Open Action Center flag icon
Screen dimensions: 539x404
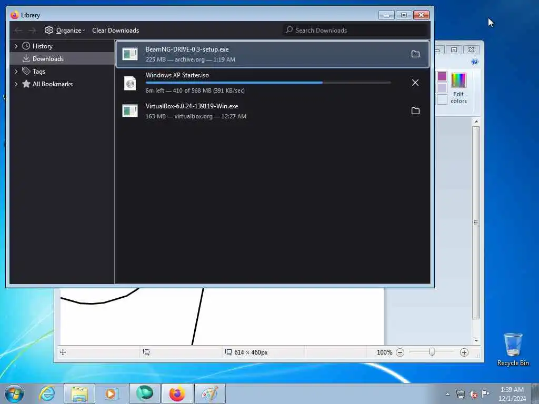[x=485, y=393]
